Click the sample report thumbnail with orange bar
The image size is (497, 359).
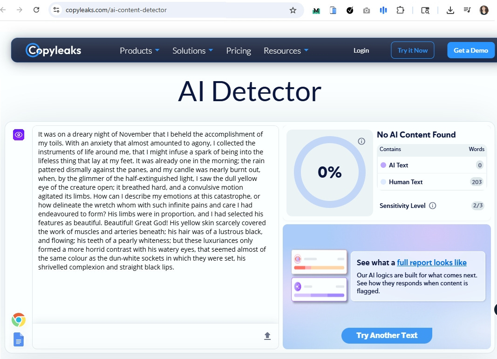[x=319, y=262]
